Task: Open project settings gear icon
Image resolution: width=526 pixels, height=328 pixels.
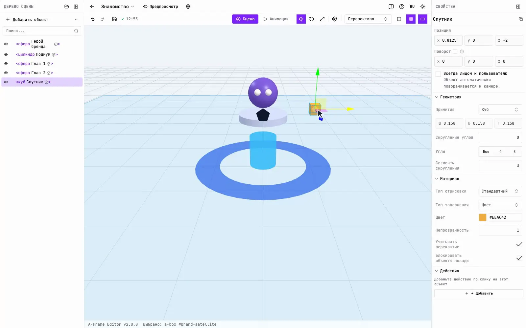Action: [x=188, y=7]
